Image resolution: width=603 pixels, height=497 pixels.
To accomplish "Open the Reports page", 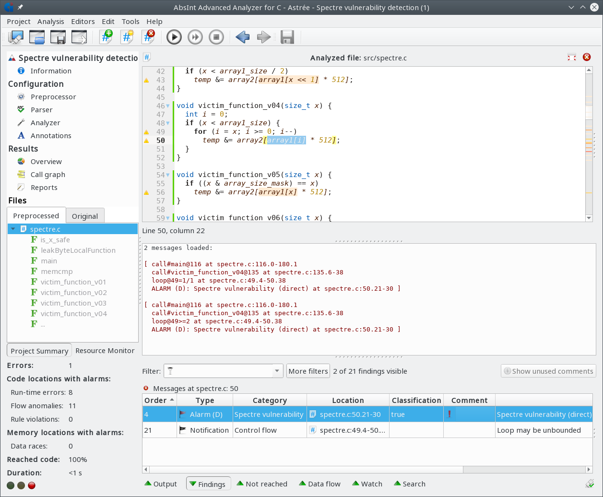I will (44, 188).
